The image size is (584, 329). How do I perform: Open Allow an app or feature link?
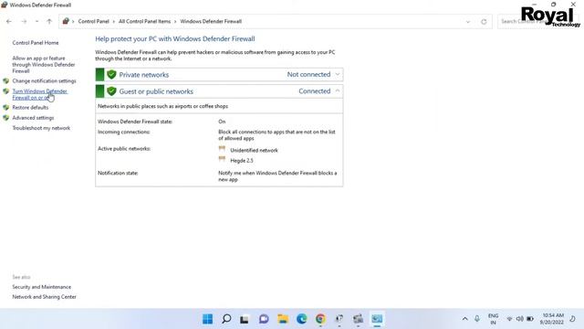44,65
